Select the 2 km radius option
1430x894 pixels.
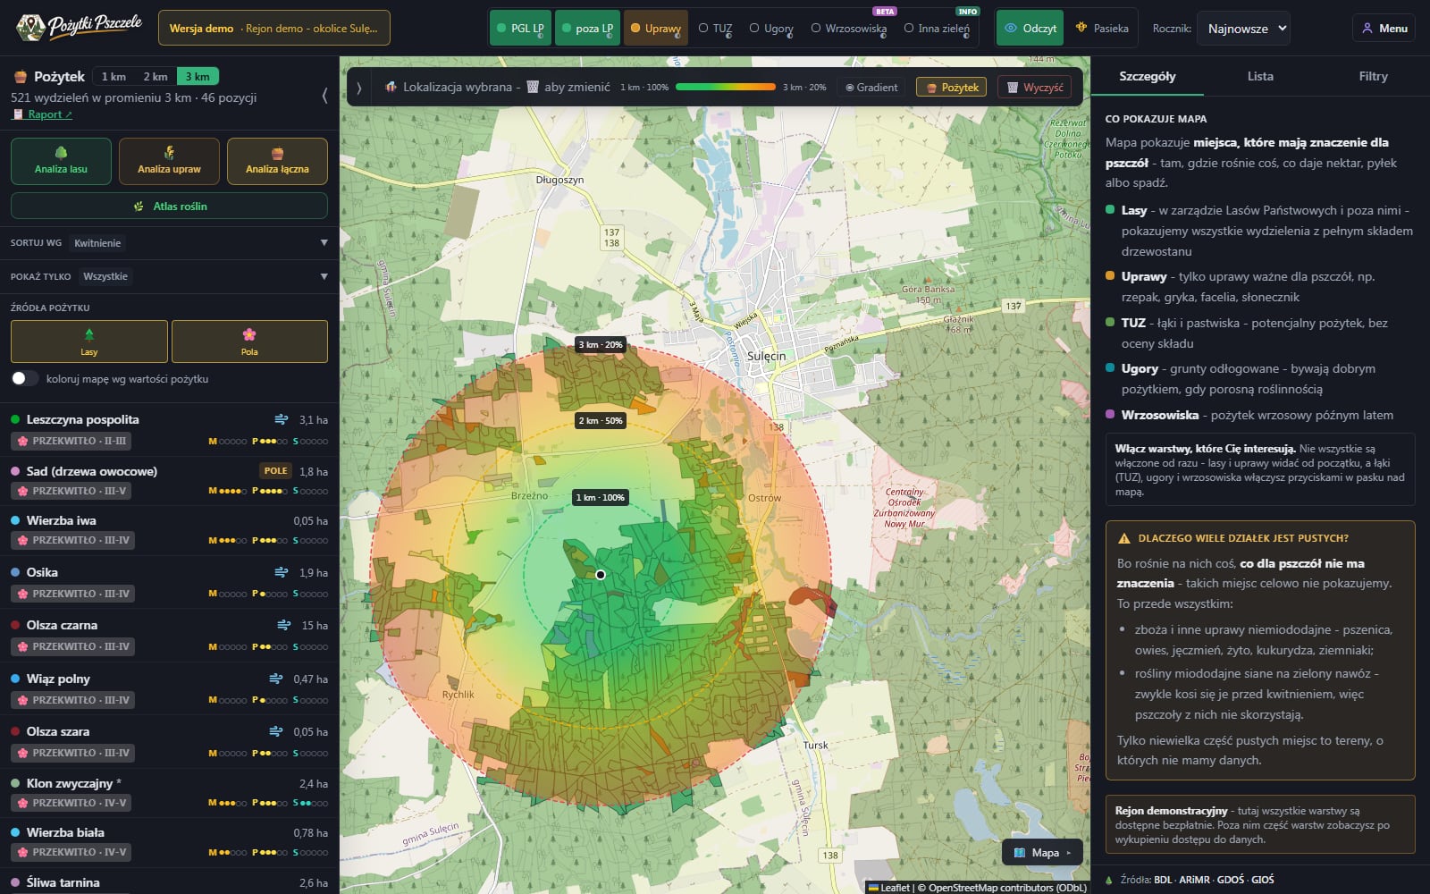(x=156, y=76)
